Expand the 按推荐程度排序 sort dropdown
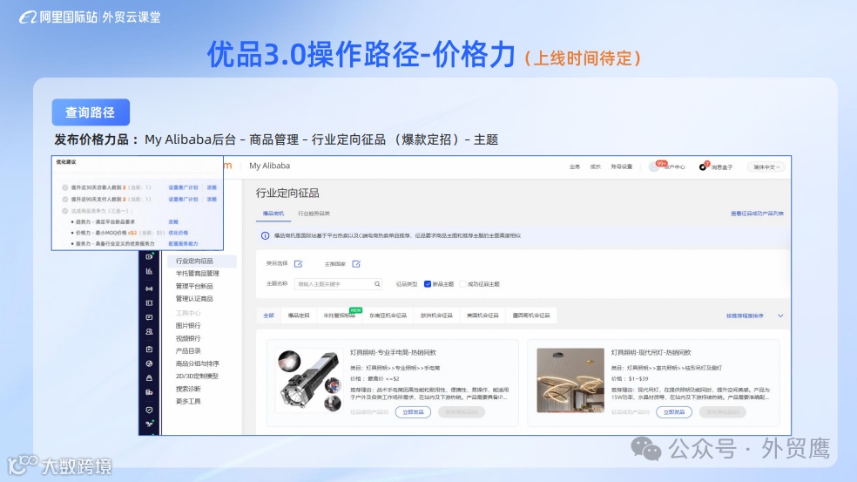The image size is (857, 482). [x=755, y=316]
